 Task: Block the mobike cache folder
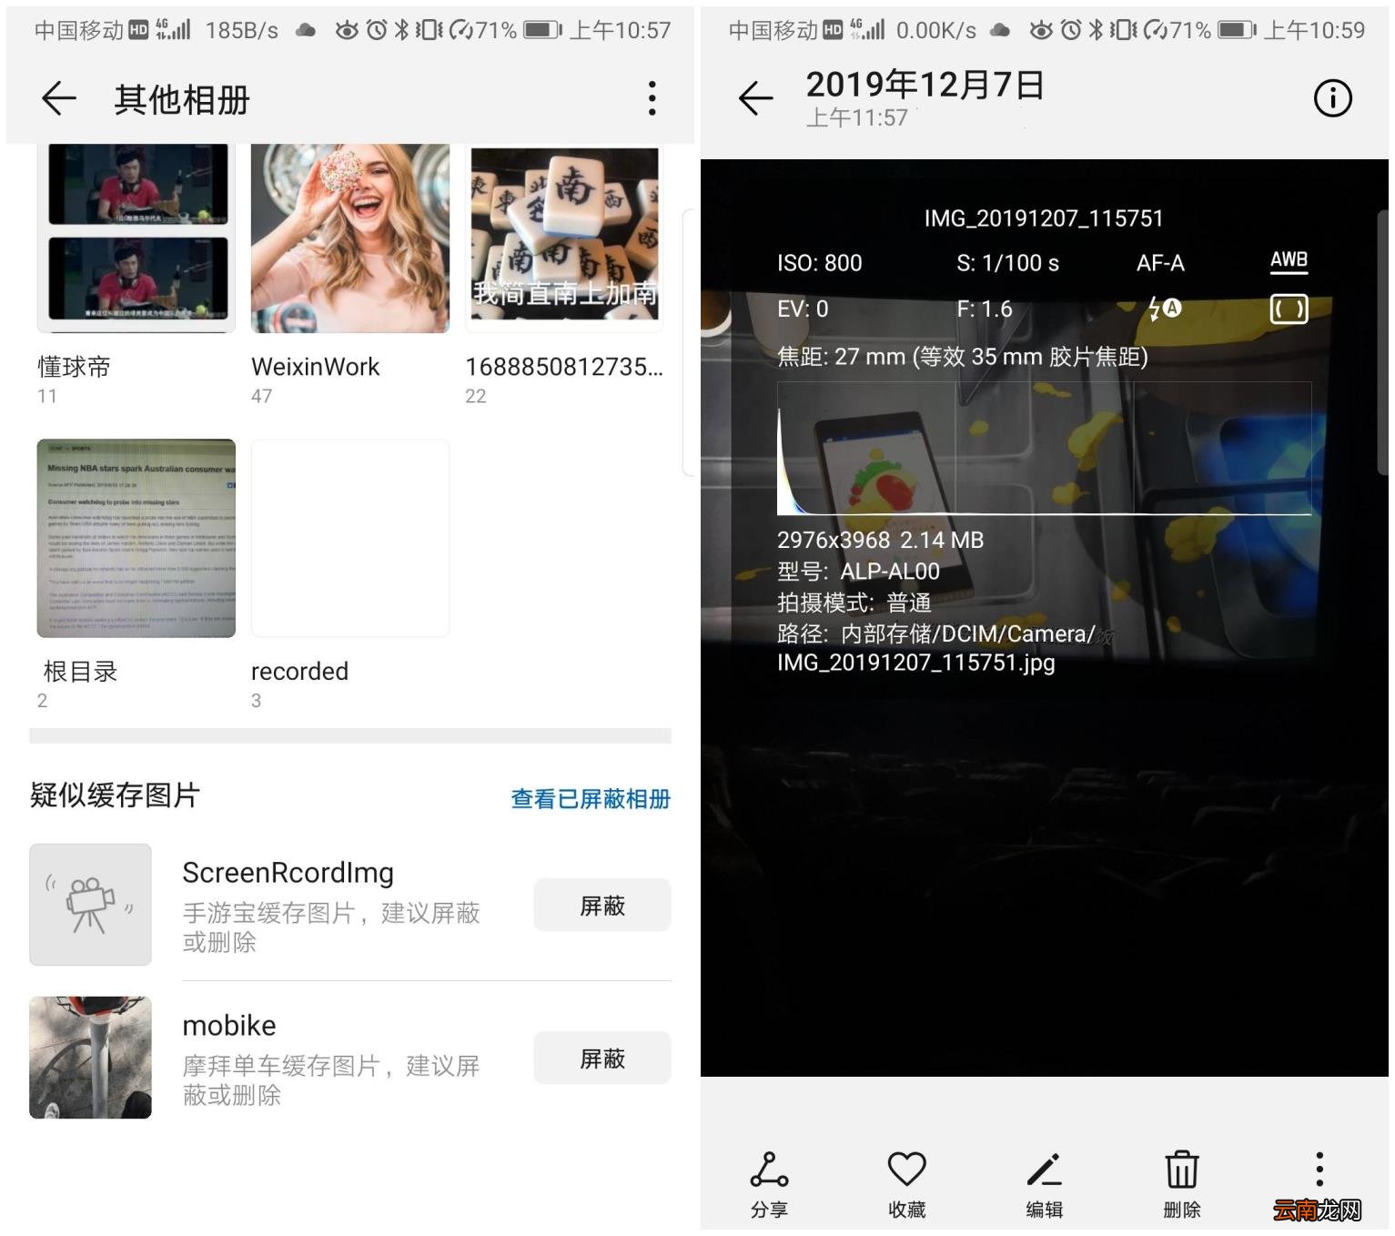coord(602,1059)
